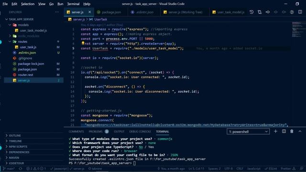
Task: Open the Help menu
Action: tap(87, 4)
